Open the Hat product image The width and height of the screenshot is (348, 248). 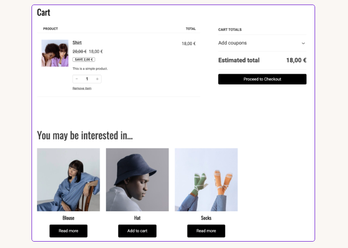[137, 180]
